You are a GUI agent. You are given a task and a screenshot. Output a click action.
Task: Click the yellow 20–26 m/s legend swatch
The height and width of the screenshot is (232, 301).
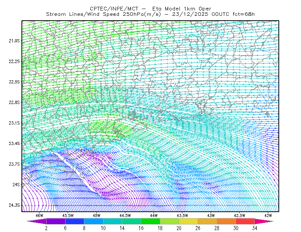pos(189,221)
